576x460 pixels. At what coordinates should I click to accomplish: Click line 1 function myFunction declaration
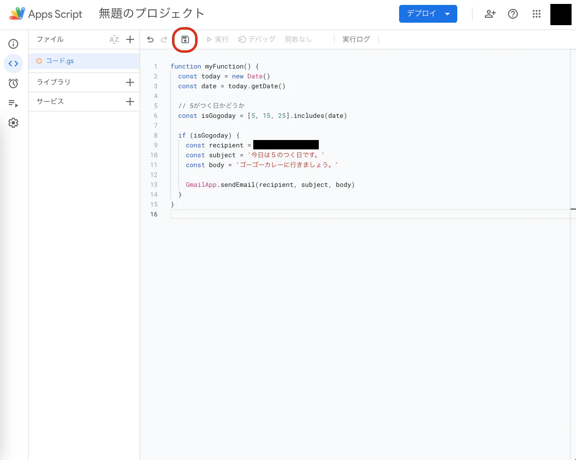215,66
